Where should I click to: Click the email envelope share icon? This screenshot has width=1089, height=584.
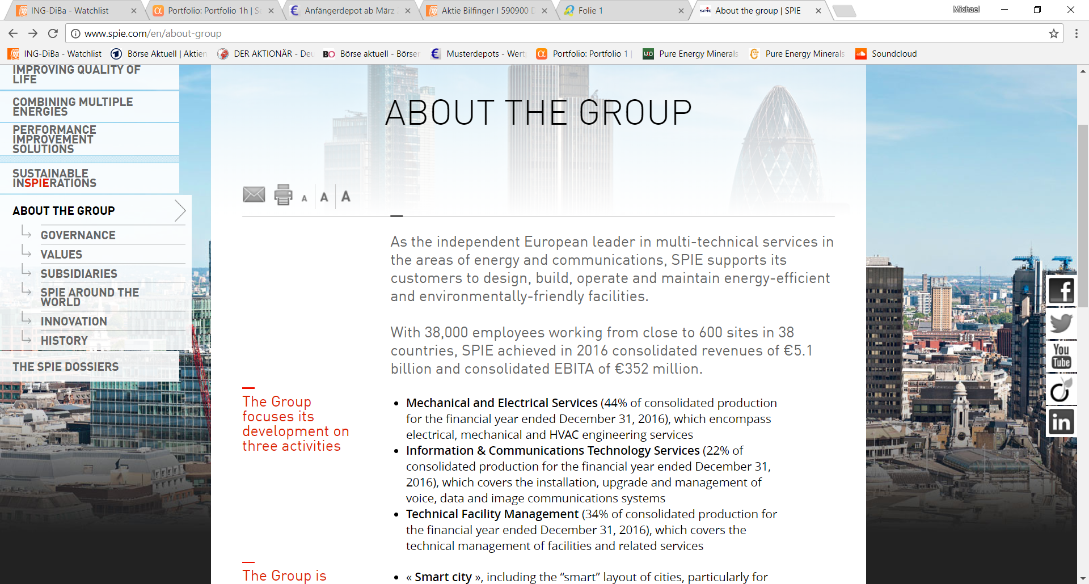point(254,194)
